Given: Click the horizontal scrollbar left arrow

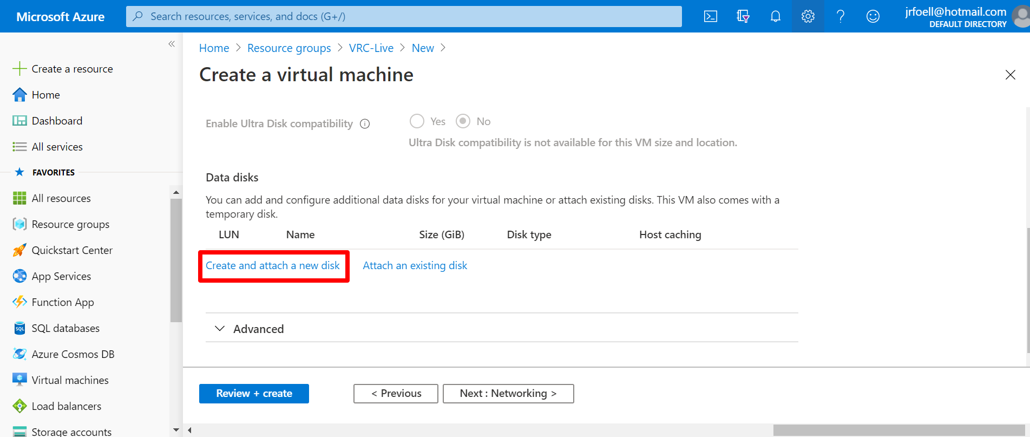Looking at the screenshot, I should (190, 431).
